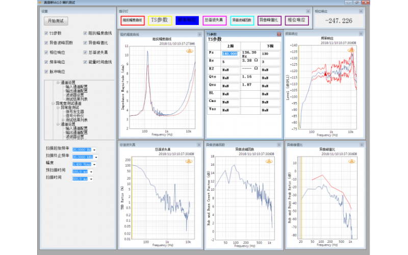Edit the Fs lower limit field 130
This screenshot has height=255, width=408.
click(270, 54)
